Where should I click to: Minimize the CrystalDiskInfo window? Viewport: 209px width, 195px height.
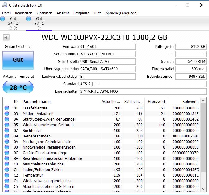point(174,5)
